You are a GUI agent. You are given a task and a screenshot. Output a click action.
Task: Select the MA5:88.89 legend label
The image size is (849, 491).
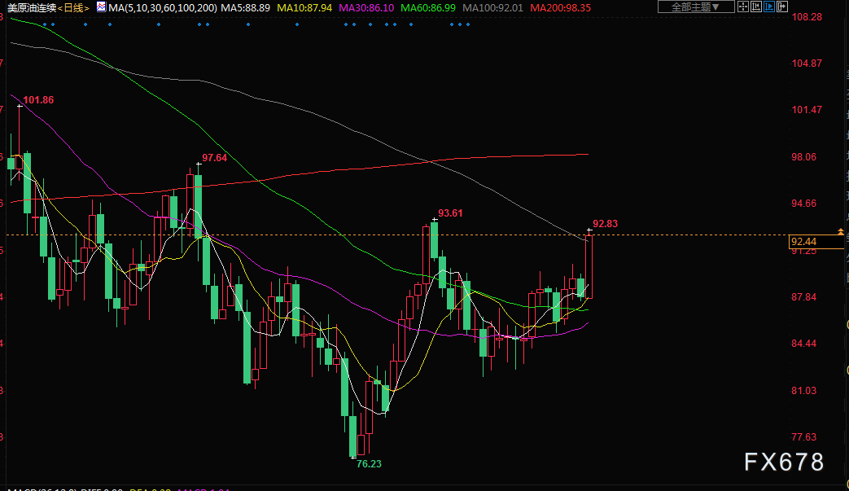coord(245,7)
